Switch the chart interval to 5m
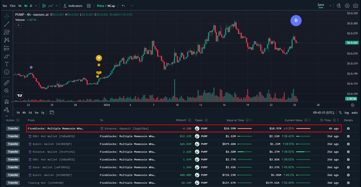The image size is (361, 187). (x=5, y=6)
